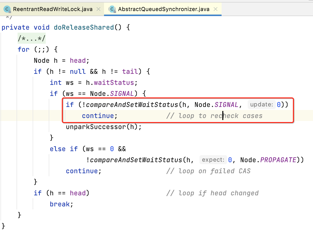Close the AbstractQueuedSynchronizer.java tab

click(216, 9)
